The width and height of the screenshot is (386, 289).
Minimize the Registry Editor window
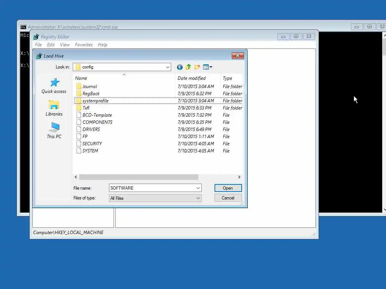pos(283,37)
